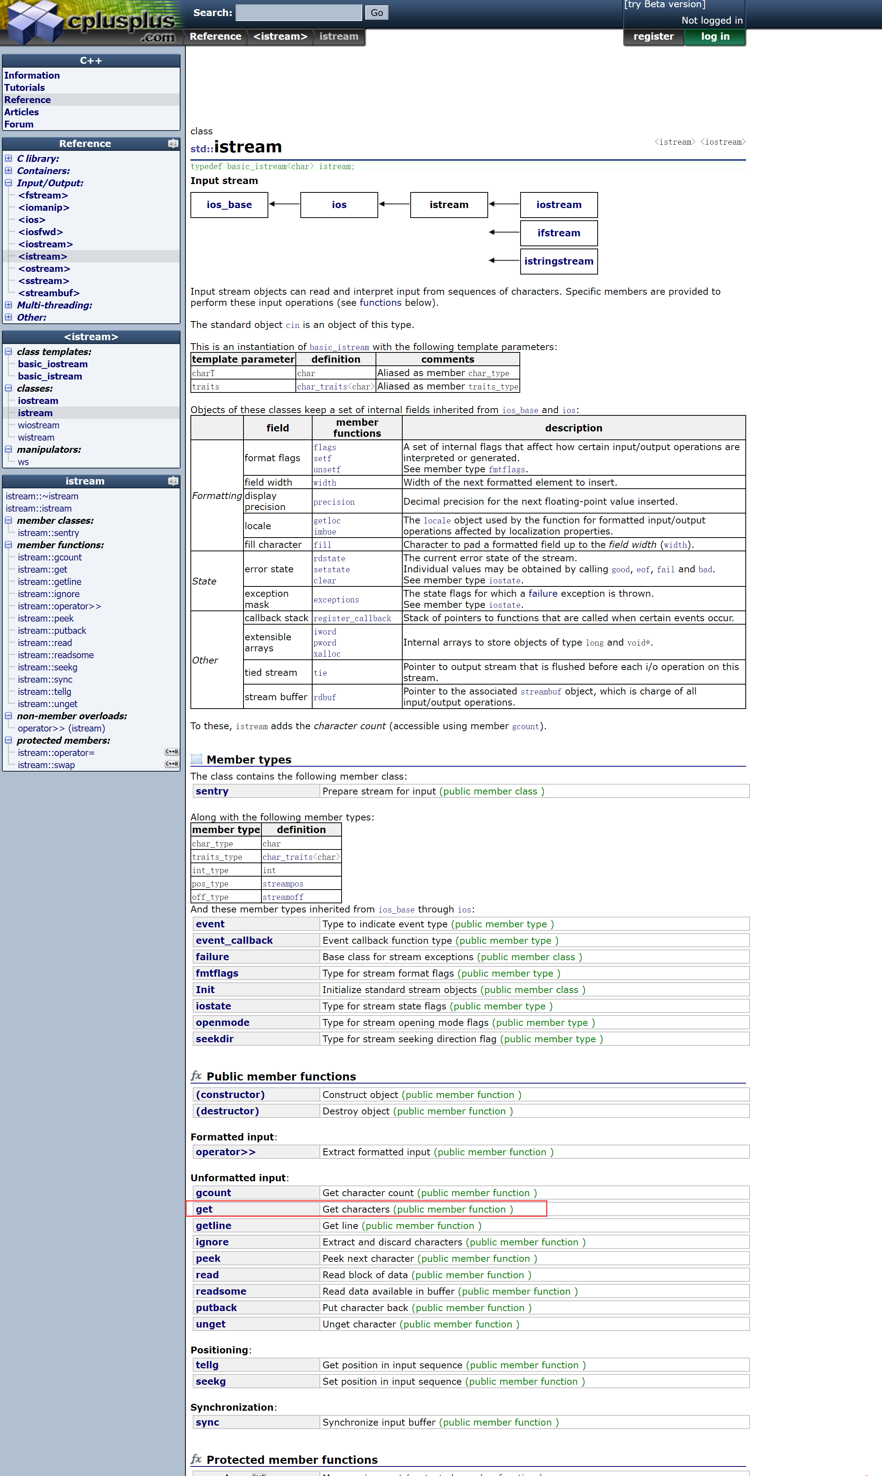Open the sentry member class link

pos(211,791)
